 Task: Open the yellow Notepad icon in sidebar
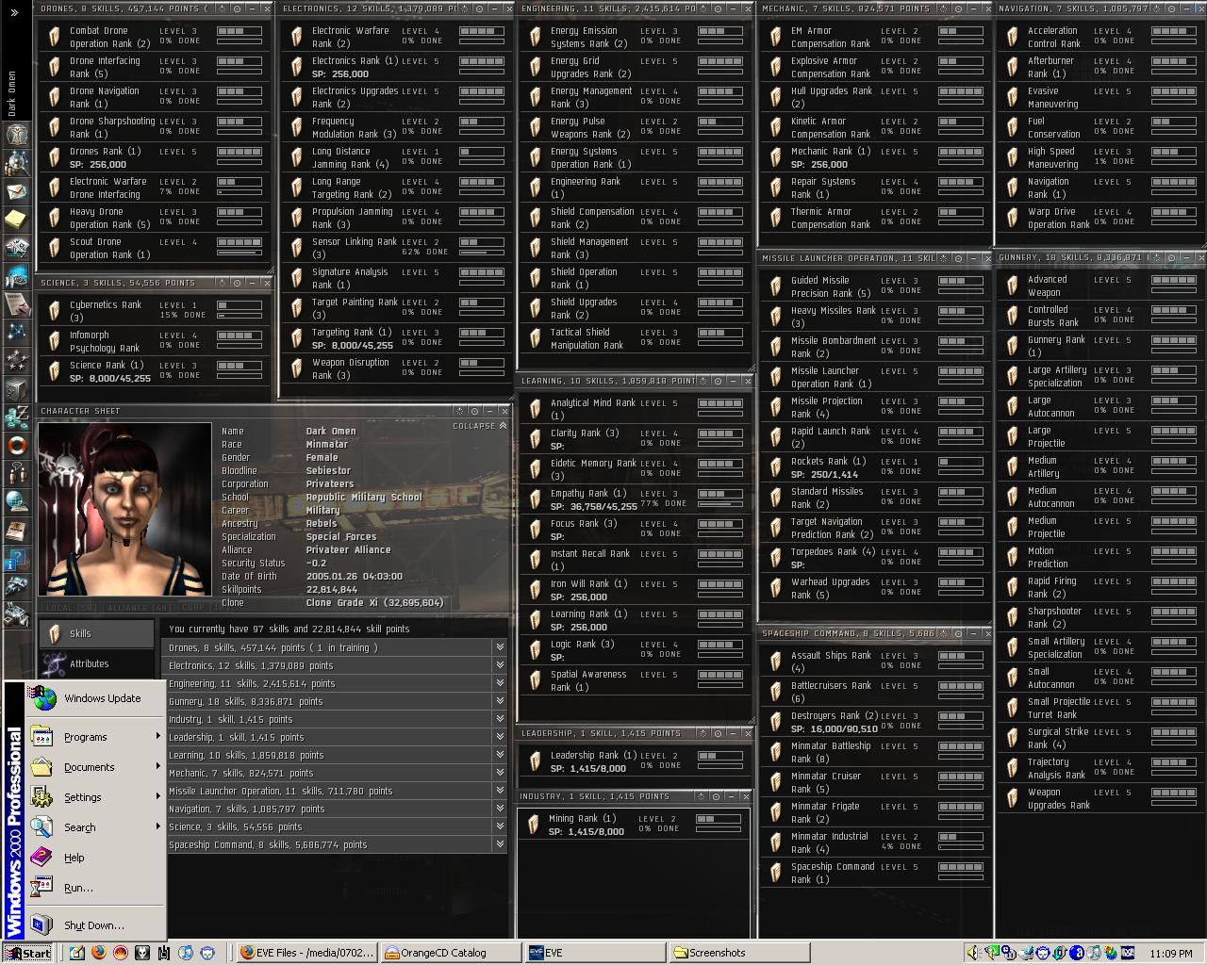[x=16, y=220]
